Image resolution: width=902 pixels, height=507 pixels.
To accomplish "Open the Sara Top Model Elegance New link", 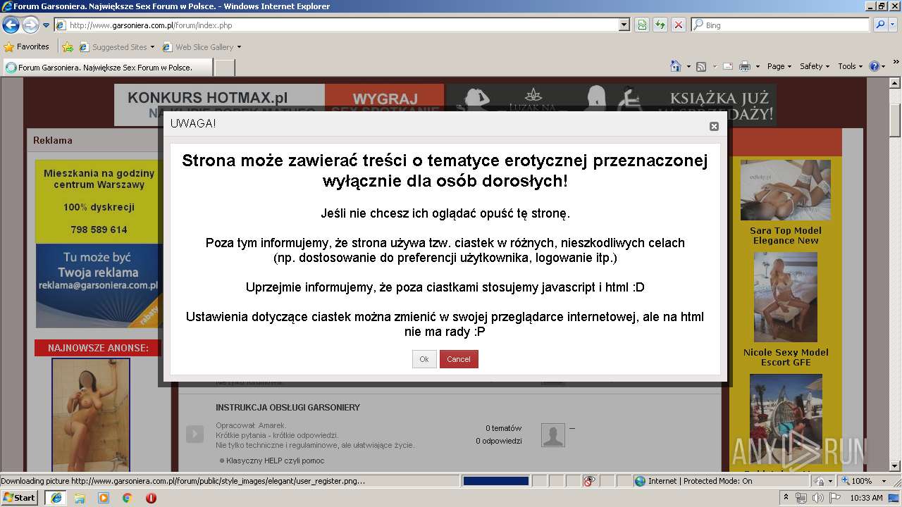I will point(786,235).
